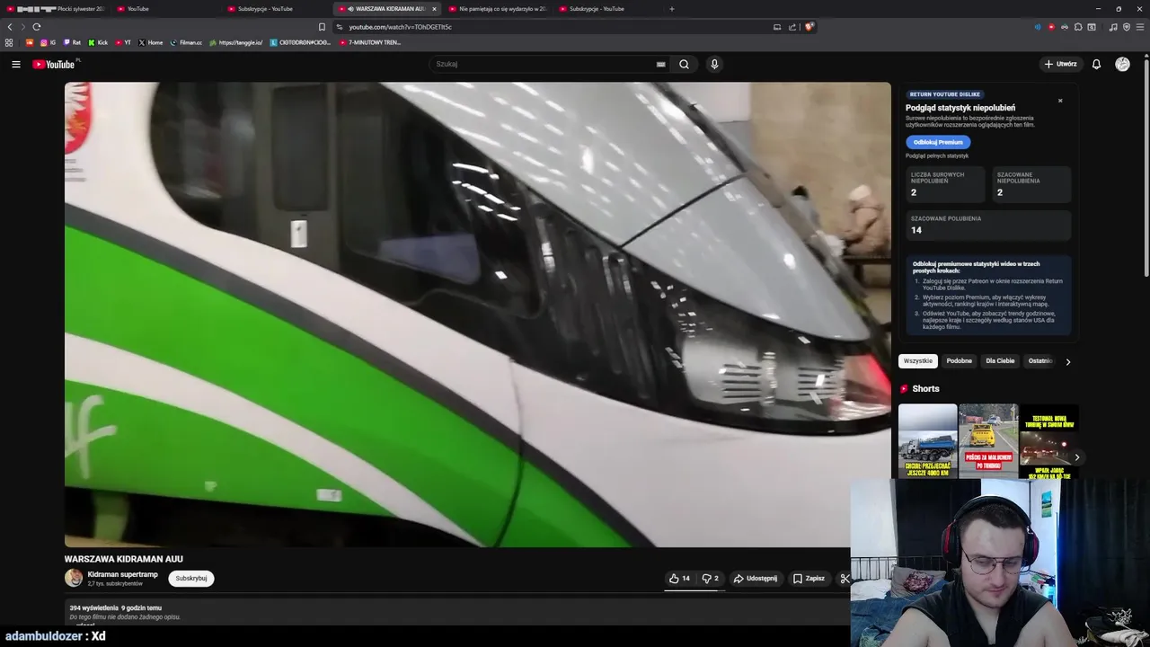Go to the YouTube home logo
This screenshot has height=647, width=1150.
click(56, 64)
